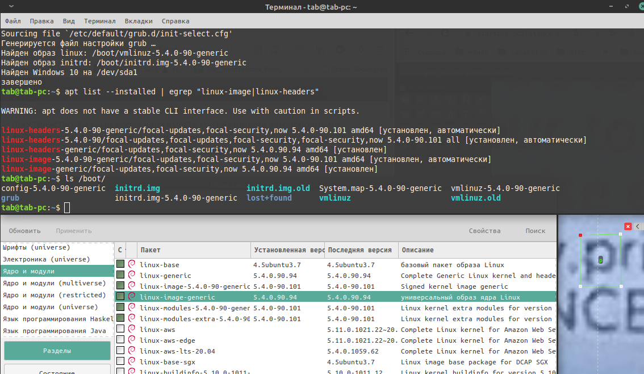644x374 pixels.
Task: Open package Свойства
Action: point(484,231)
